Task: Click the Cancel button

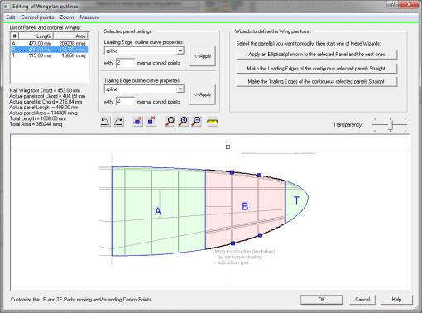Action: [x=362, y=300]
